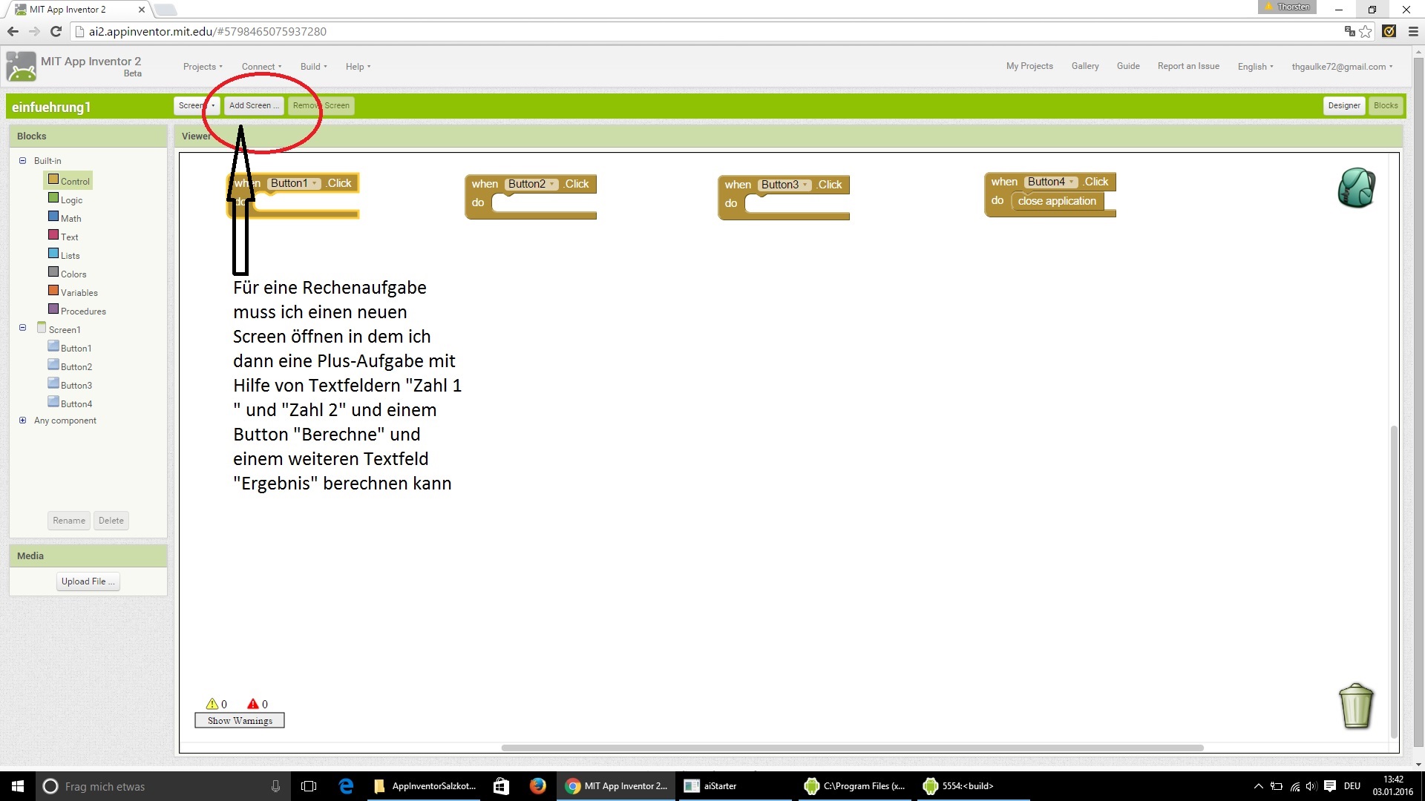Open the Button4 dropdown in the event block

[1051, 182]
